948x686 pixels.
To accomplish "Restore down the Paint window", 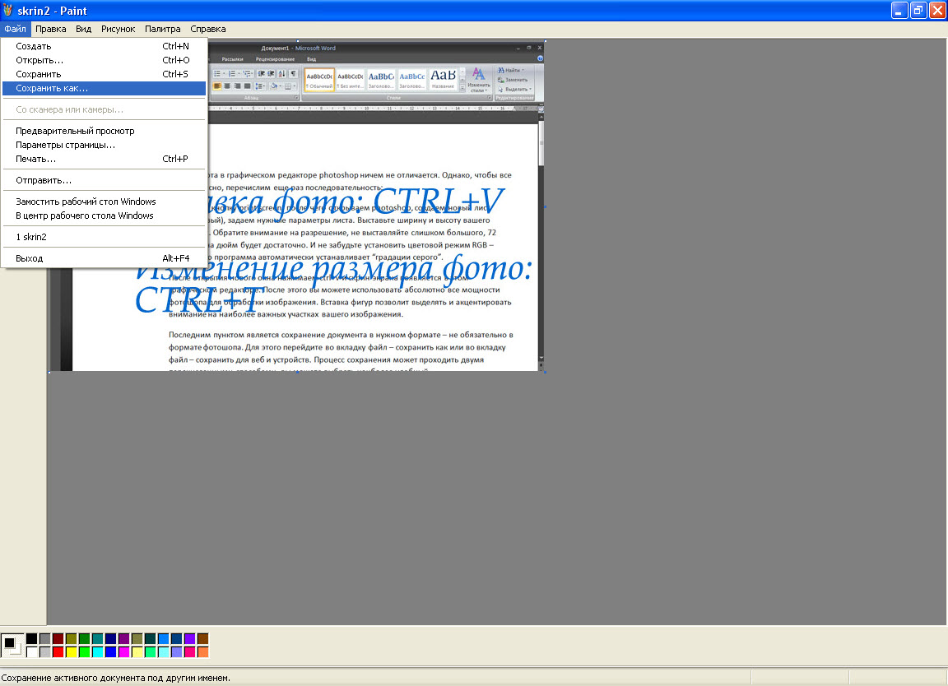I will pos(918,11).
